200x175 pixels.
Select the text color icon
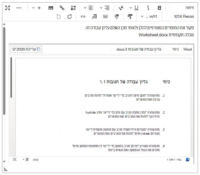pyautogui.click(x=121, y=8)
